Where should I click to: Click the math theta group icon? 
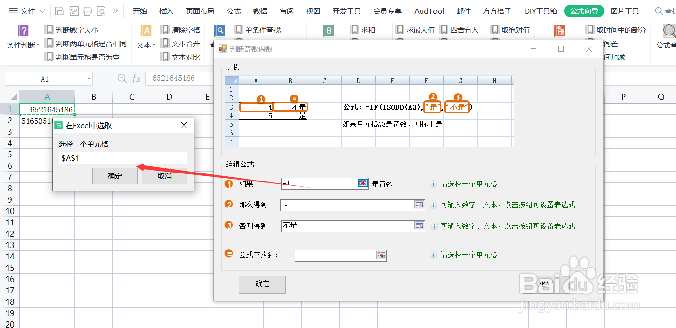point(329,31)
